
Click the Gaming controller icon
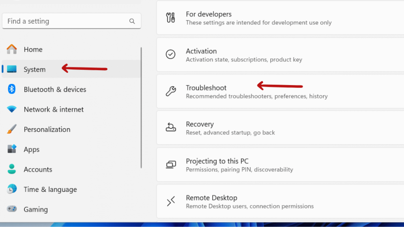(x=11, y=209)
